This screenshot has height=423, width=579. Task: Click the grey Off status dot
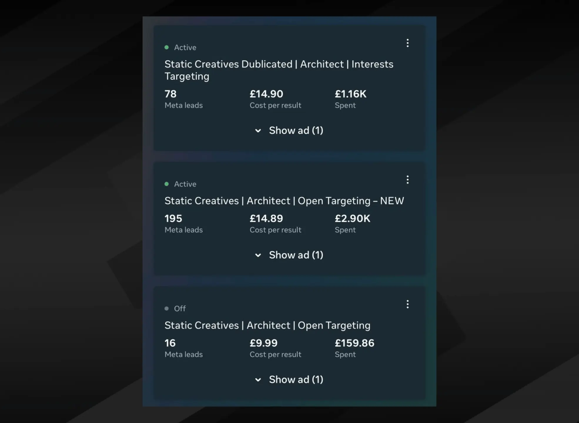(x=167, y=308)
